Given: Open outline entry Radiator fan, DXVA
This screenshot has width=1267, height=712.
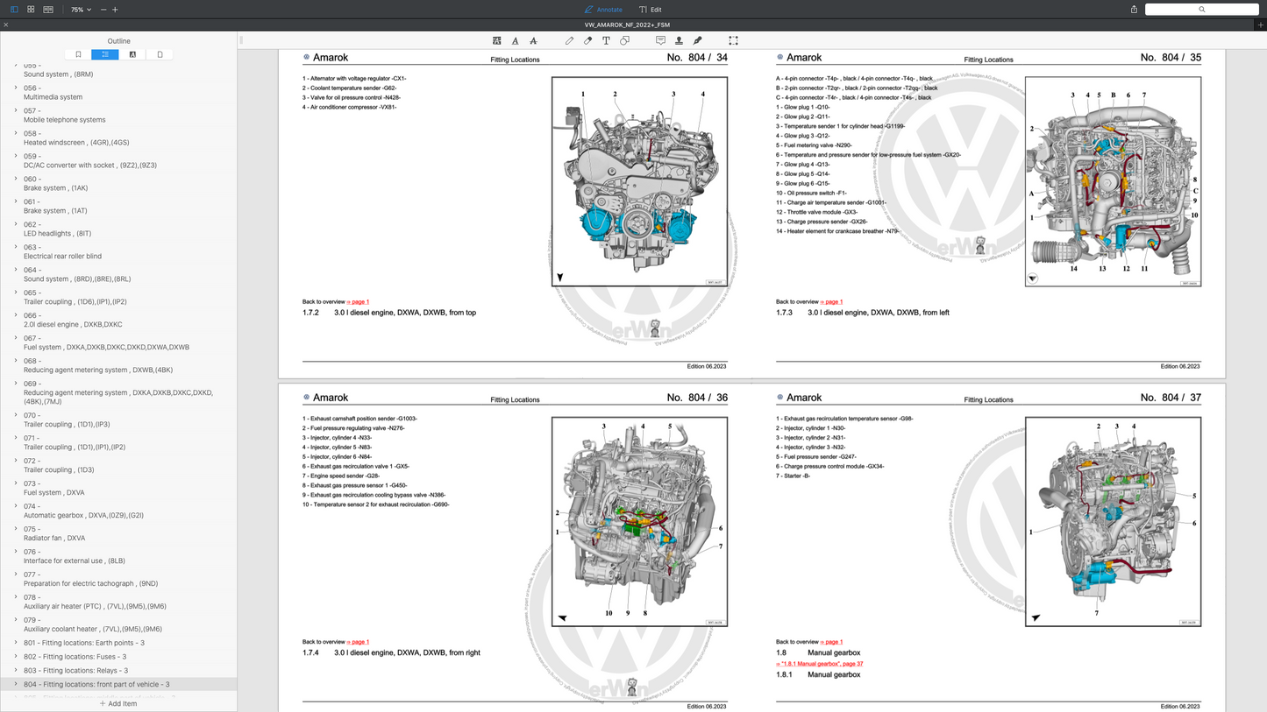Looking at the screenshot, I should coord(54,539).
